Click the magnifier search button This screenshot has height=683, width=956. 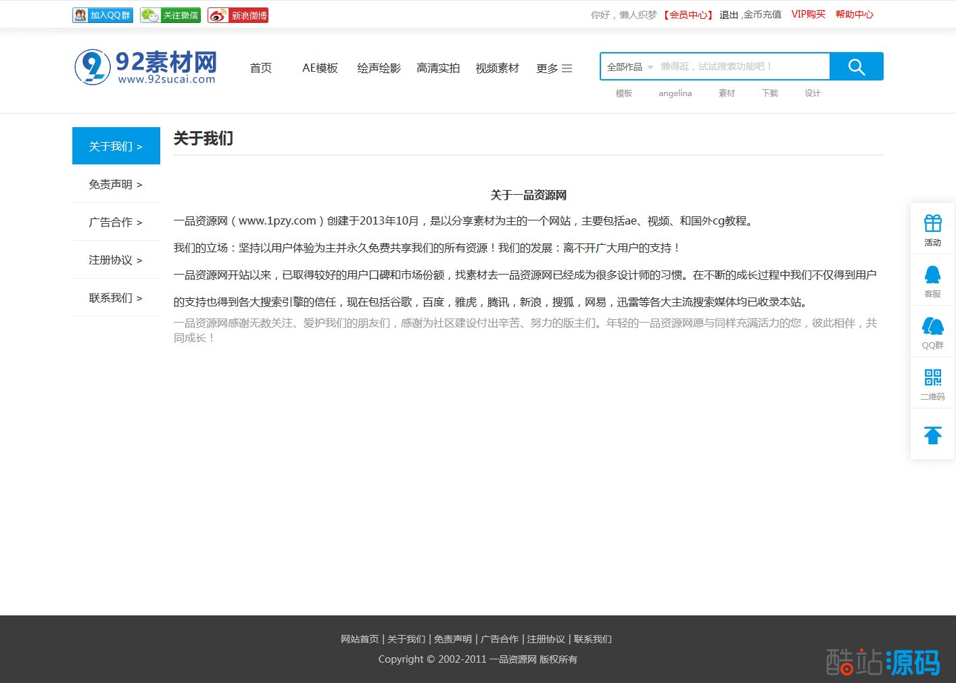click(x=856, y=67)
